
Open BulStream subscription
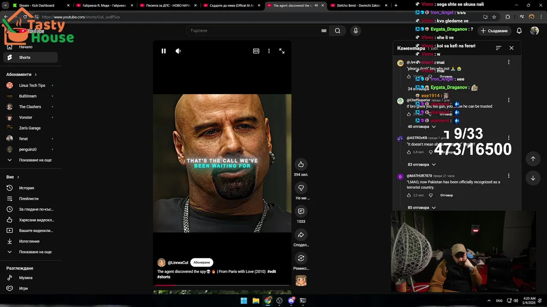[30, 96]
